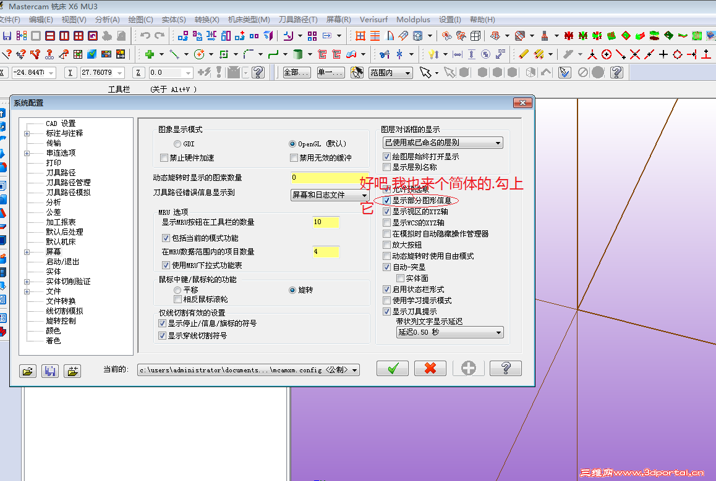Expand the 标注与注释 tree node
This screenshot has height=481, width=716.
(27, 133)
